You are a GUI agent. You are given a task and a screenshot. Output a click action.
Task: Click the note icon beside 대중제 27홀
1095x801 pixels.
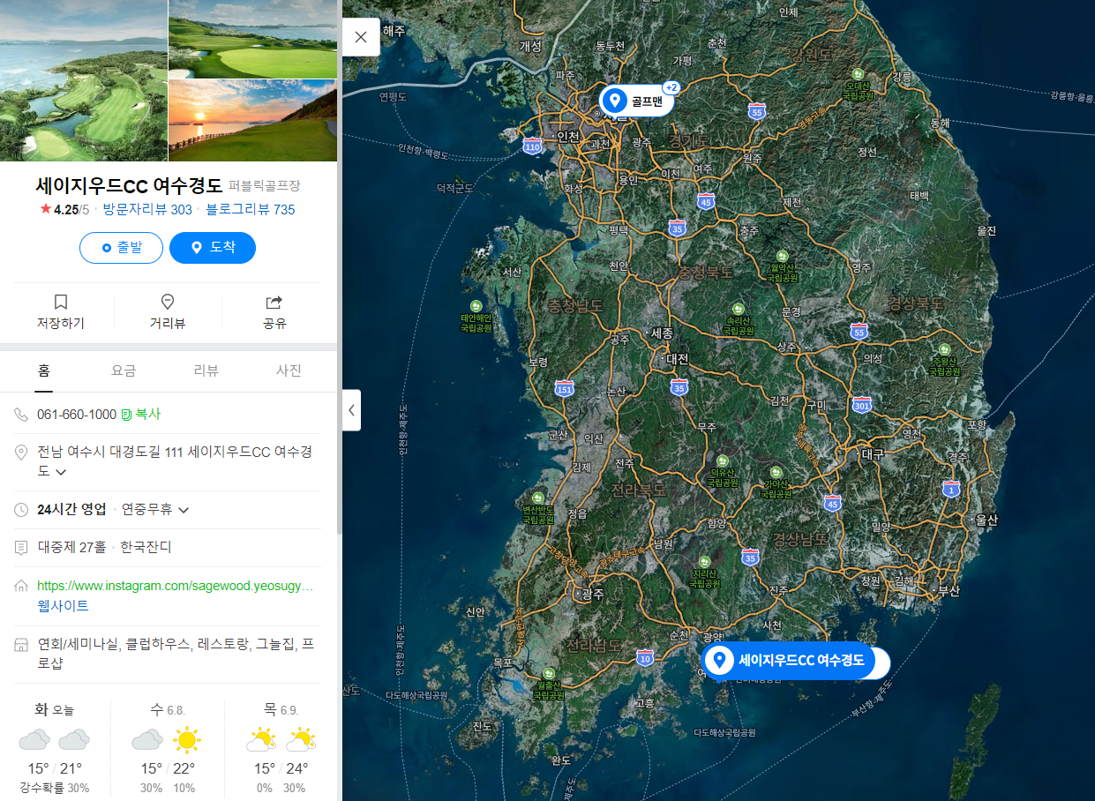point(22,548)
